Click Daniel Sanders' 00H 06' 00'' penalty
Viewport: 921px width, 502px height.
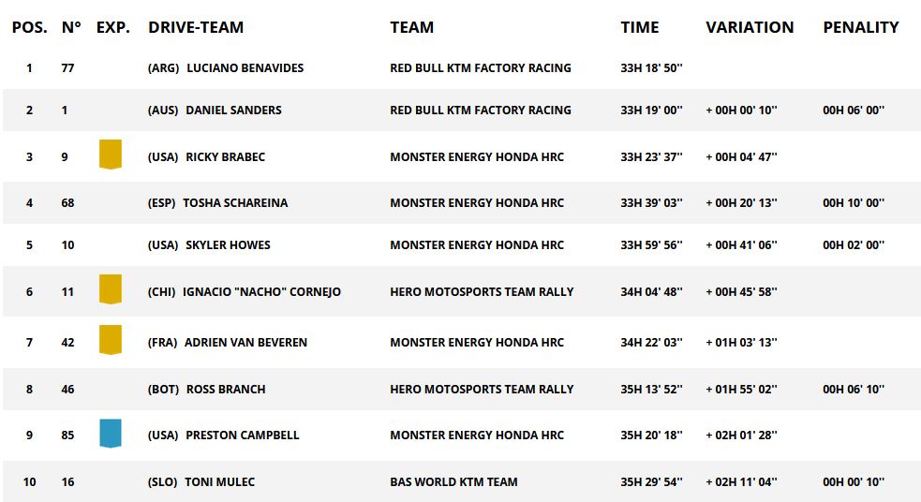[x=854, y=110]
